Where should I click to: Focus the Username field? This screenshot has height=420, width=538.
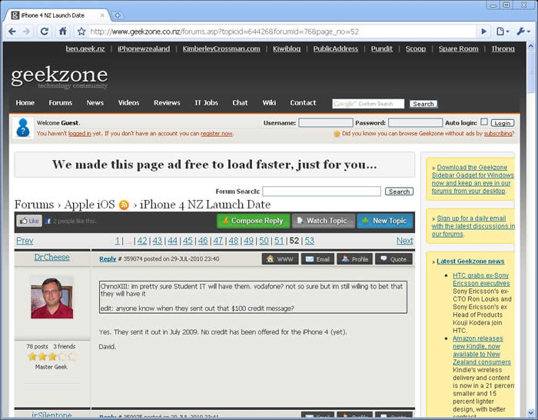tap(326, 122)
